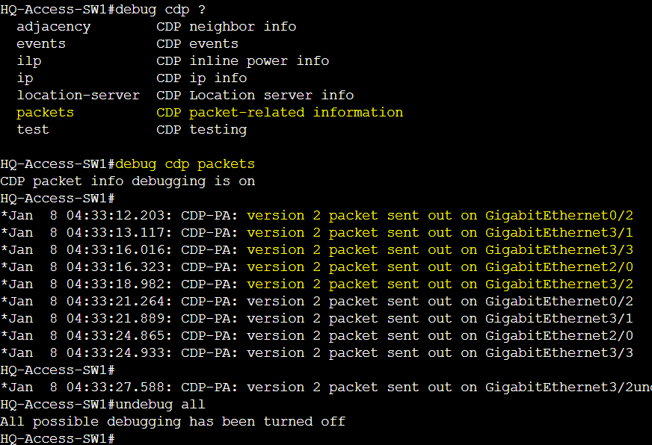Click 'CDP packet-related information' description text
The height and width of the screenshot is (445, 652).
[x=280, y=113]
